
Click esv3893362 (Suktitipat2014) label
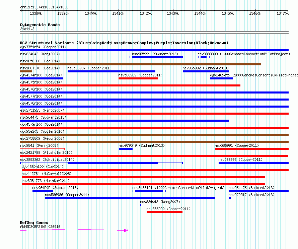point(47,160)
